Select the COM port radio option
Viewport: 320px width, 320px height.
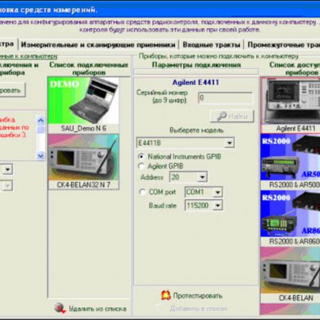pos(142,192)
